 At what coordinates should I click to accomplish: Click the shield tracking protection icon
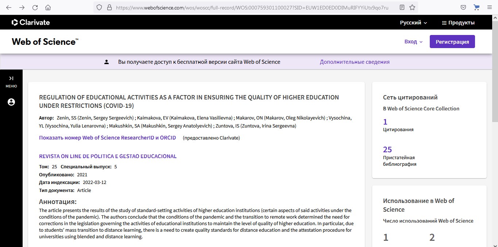click(99, 7)
